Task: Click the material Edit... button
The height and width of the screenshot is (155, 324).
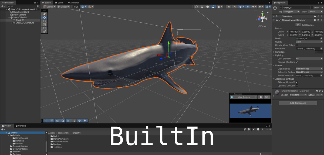Action: coord(311,95)
